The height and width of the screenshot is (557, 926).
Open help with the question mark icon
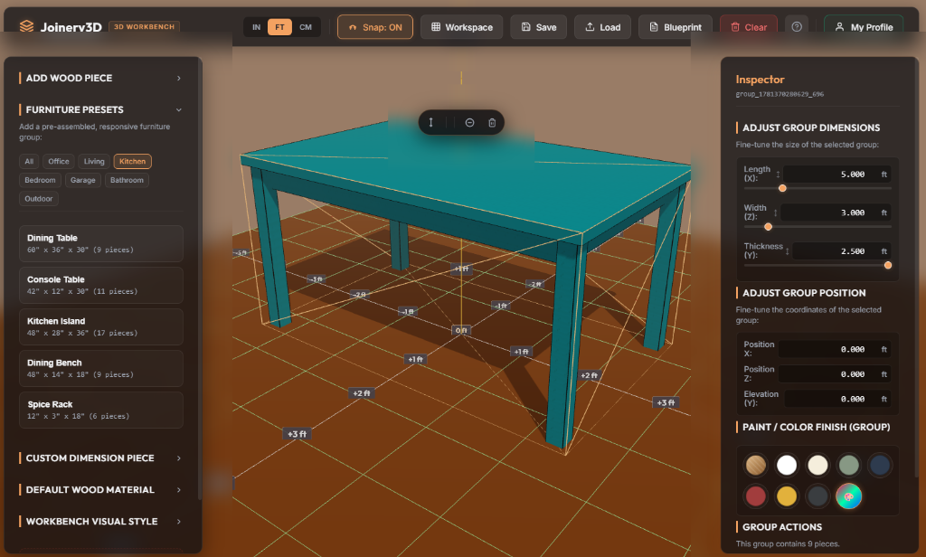(797, 26)
